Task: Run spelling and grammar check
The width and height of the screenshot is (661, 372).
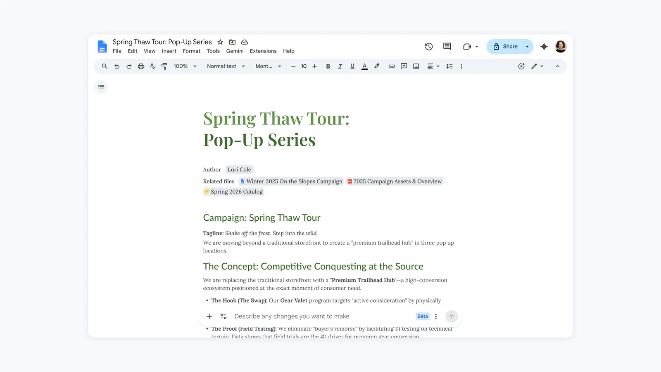Action: click(x=153, y=66)
